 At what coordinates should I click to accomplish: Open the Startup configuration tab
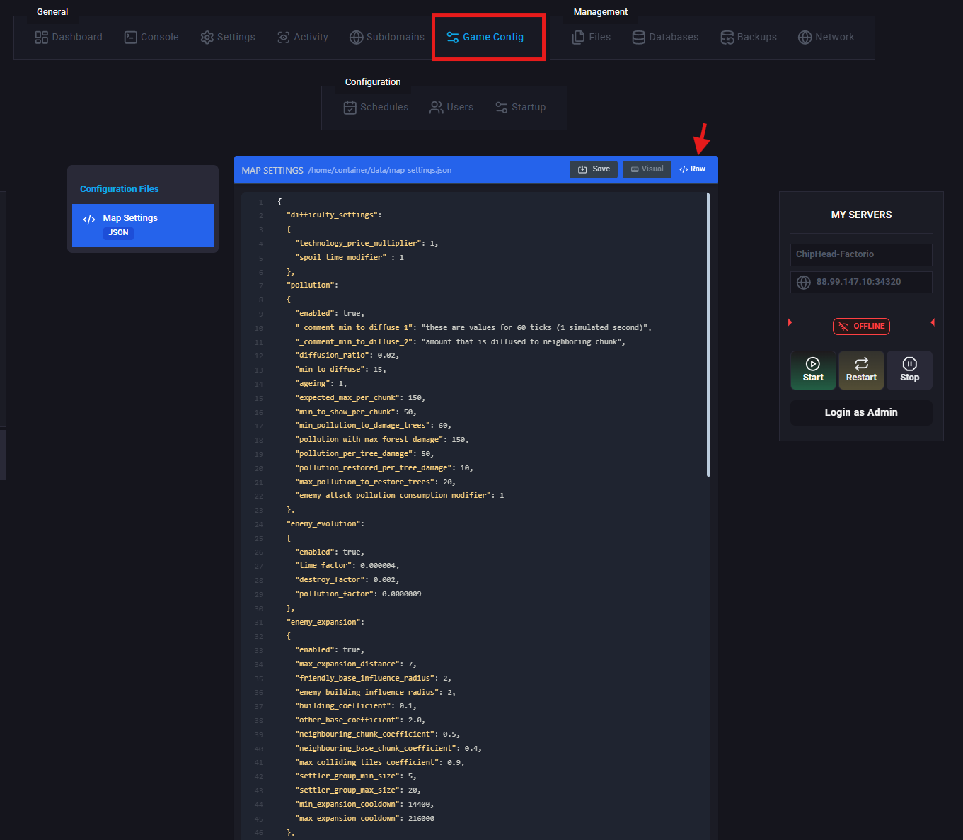(x=520, y=107)
